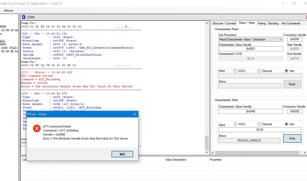Click the COM8 tab title
Image resolution: width=307 pixels, height=181 pixels.
click(31, 17)
